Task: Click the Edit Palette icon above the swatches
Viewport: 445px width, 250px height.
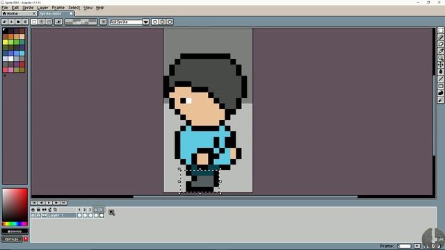Action: point(5,22)
